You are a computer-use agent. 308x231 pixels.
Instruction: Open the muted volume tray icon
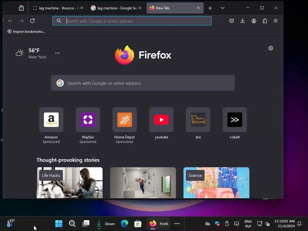[267, 223]
